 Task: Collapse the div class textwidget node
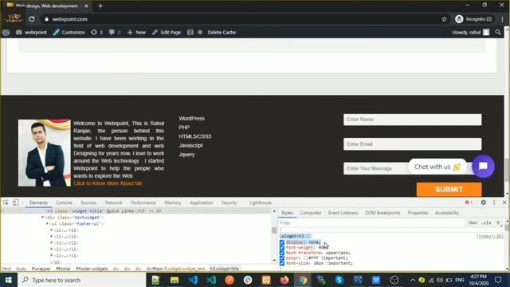coord(42,217)
